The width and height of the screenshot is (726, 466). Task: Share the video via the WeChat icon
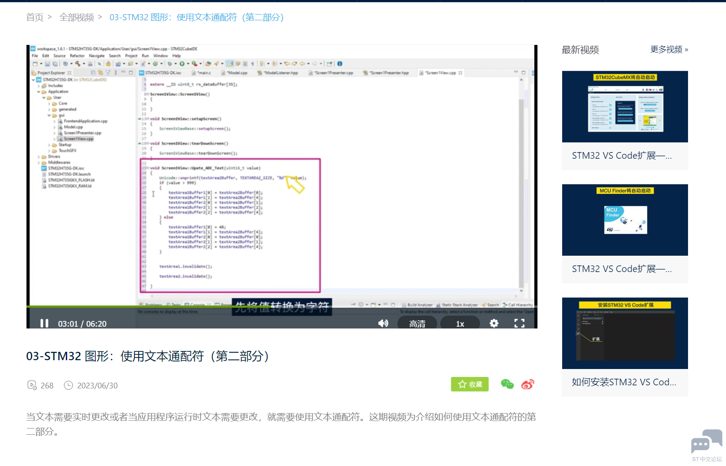tap(507, 384)
